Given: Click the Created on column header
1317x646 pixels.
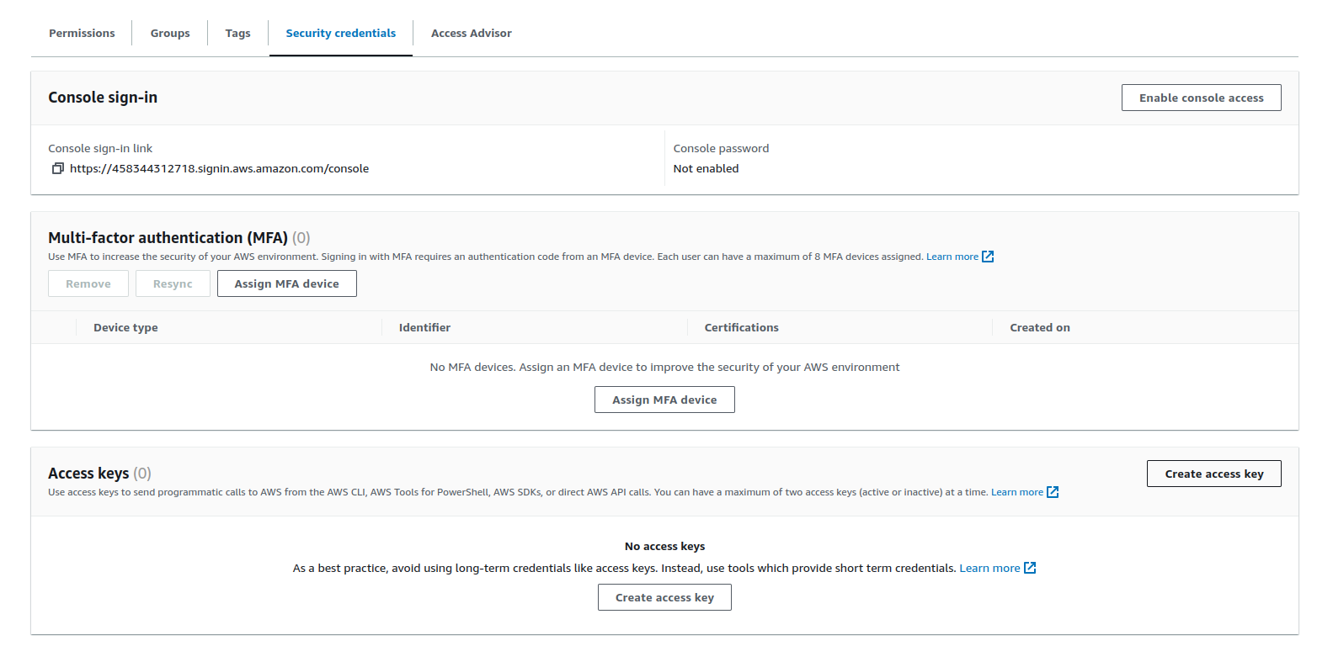Looking at the screenshot, I should click(1039, 327).
